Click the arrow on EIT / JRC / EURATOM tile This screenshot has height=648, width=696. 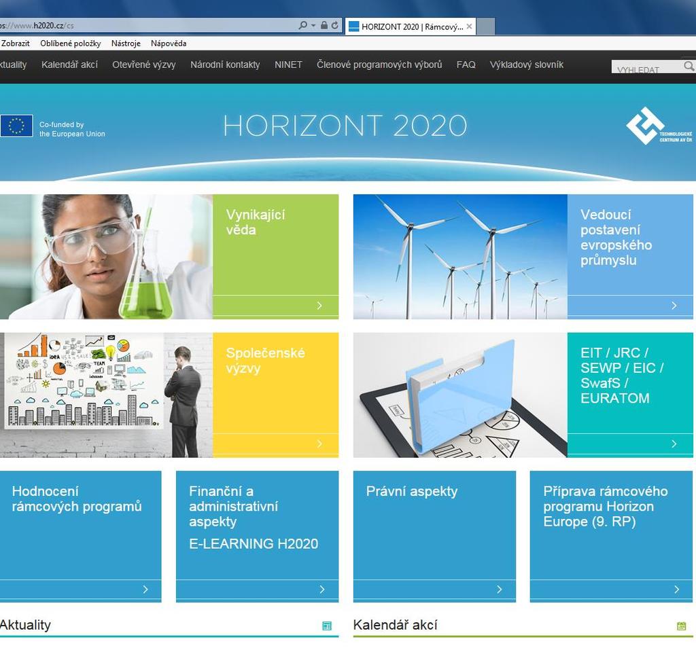click(674, 444)
